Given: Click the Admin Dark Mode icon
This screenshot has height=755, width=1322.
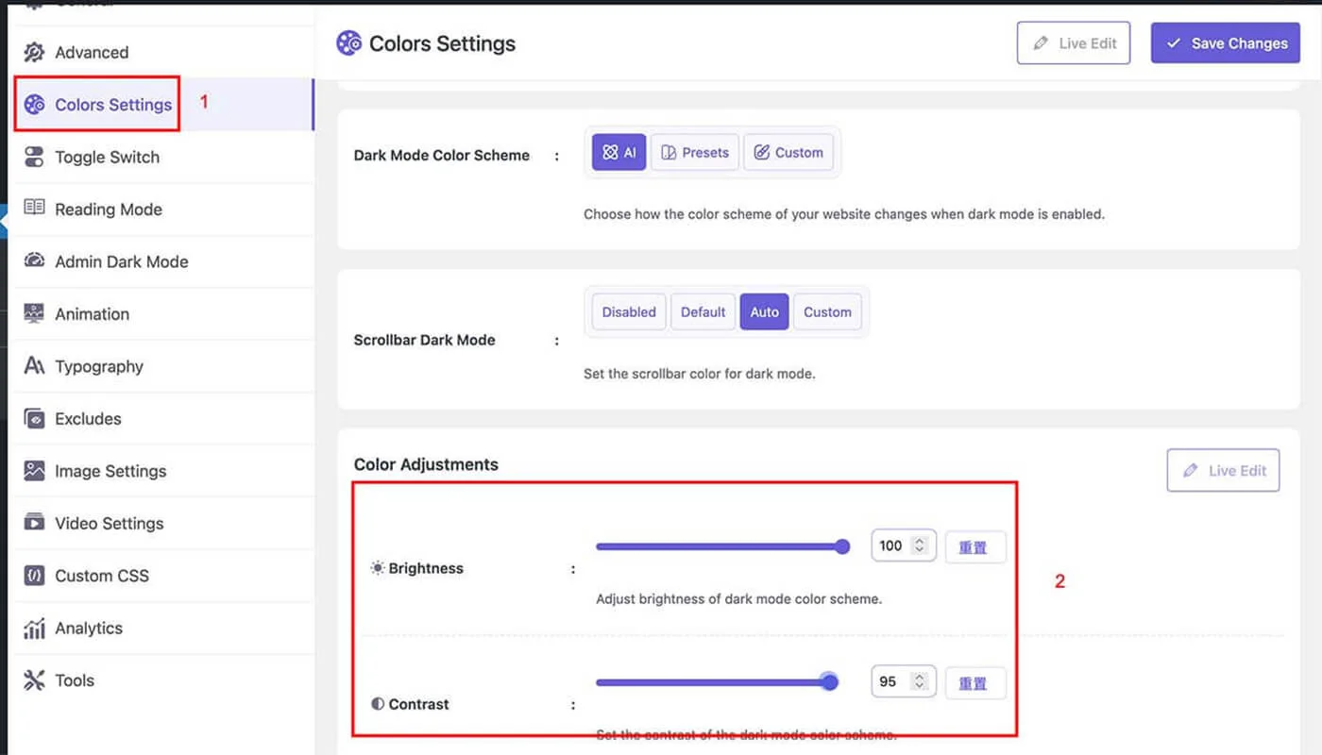Looking at the screenshot, I should click(x=34, y=261).
